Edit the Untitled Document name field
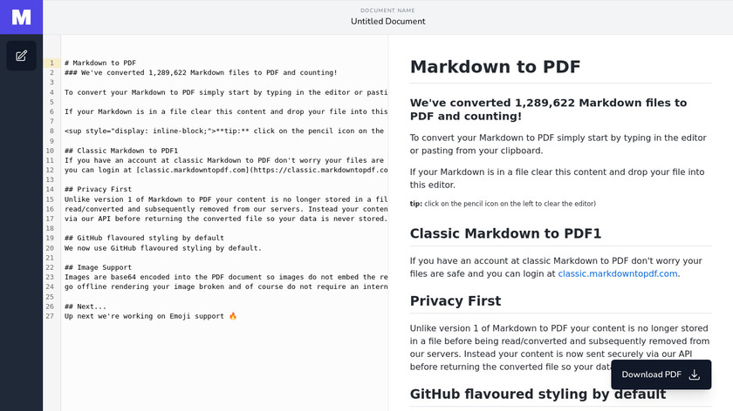The image size is (733, 411). coord(388,22)
